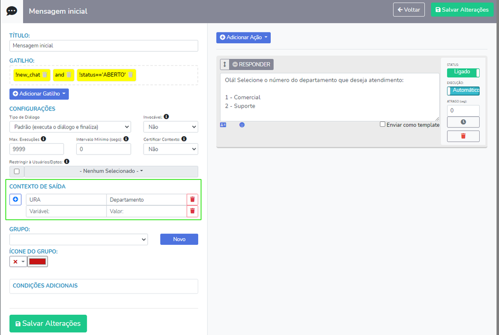Add a new output context row with the plus icon
Image resolution: width=499 pixels, height=335 pixels.
16,200
